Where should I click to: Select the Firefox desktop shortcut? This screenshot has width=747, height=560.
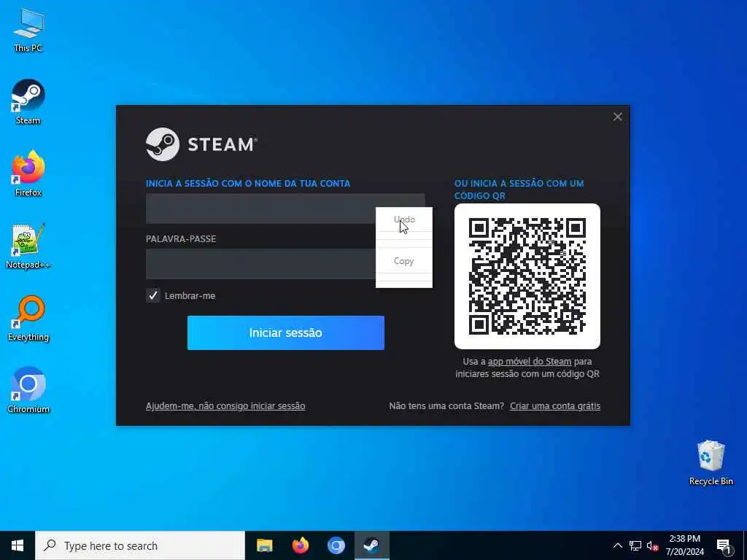click(28, 174)
